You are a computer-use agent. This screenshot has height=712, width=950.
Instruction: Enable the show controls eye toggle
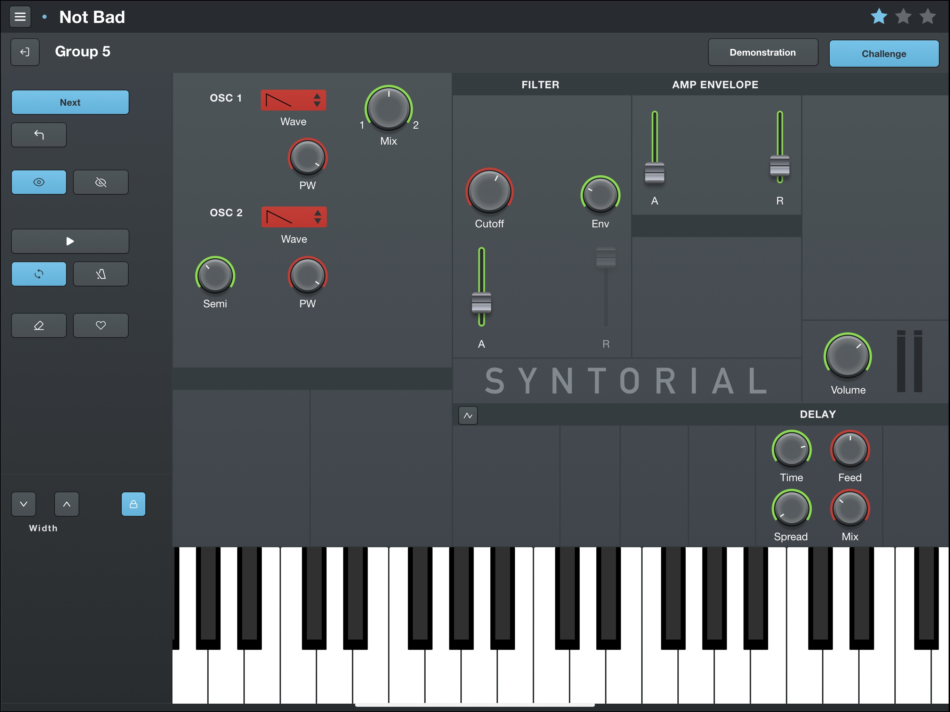[39, 182]
